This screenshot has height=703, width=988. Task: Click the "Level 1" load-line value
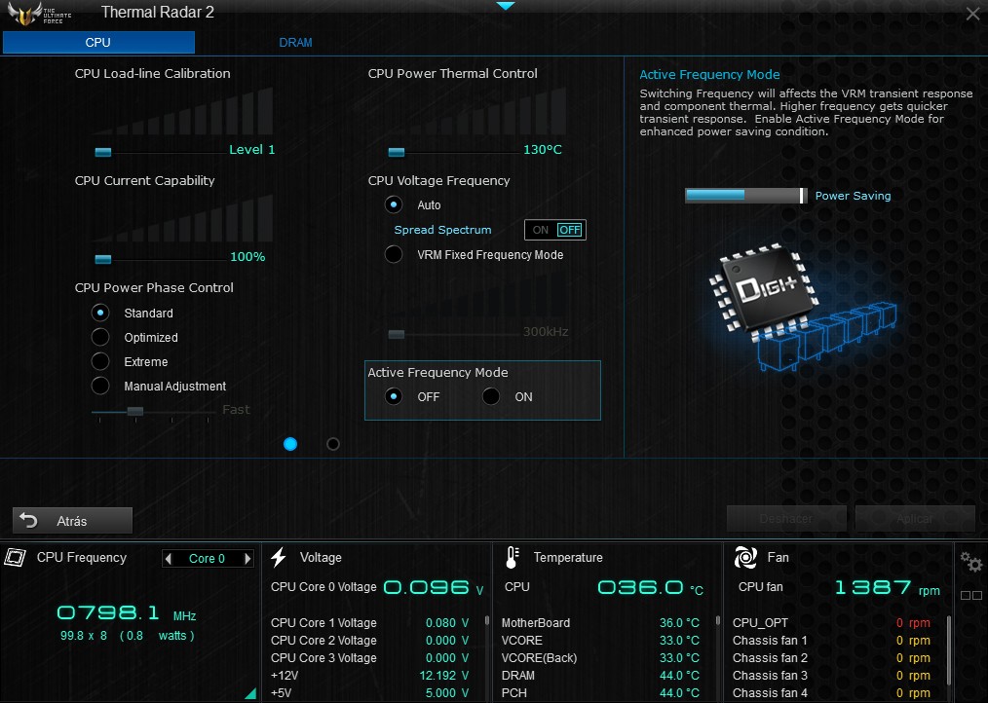[252, 149]
